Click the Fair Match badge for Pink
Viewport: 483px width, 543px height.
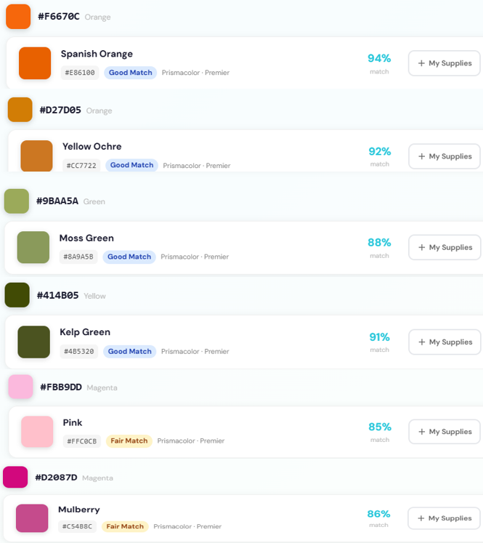tap(129, 441)
